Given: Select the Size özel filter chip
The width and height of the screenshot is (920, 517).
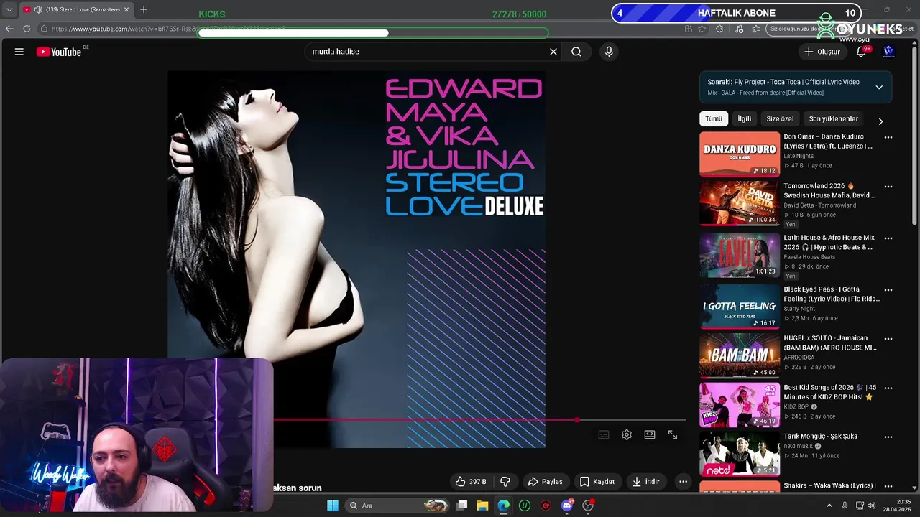Looking at the screenshot, I should click(780, 119).
